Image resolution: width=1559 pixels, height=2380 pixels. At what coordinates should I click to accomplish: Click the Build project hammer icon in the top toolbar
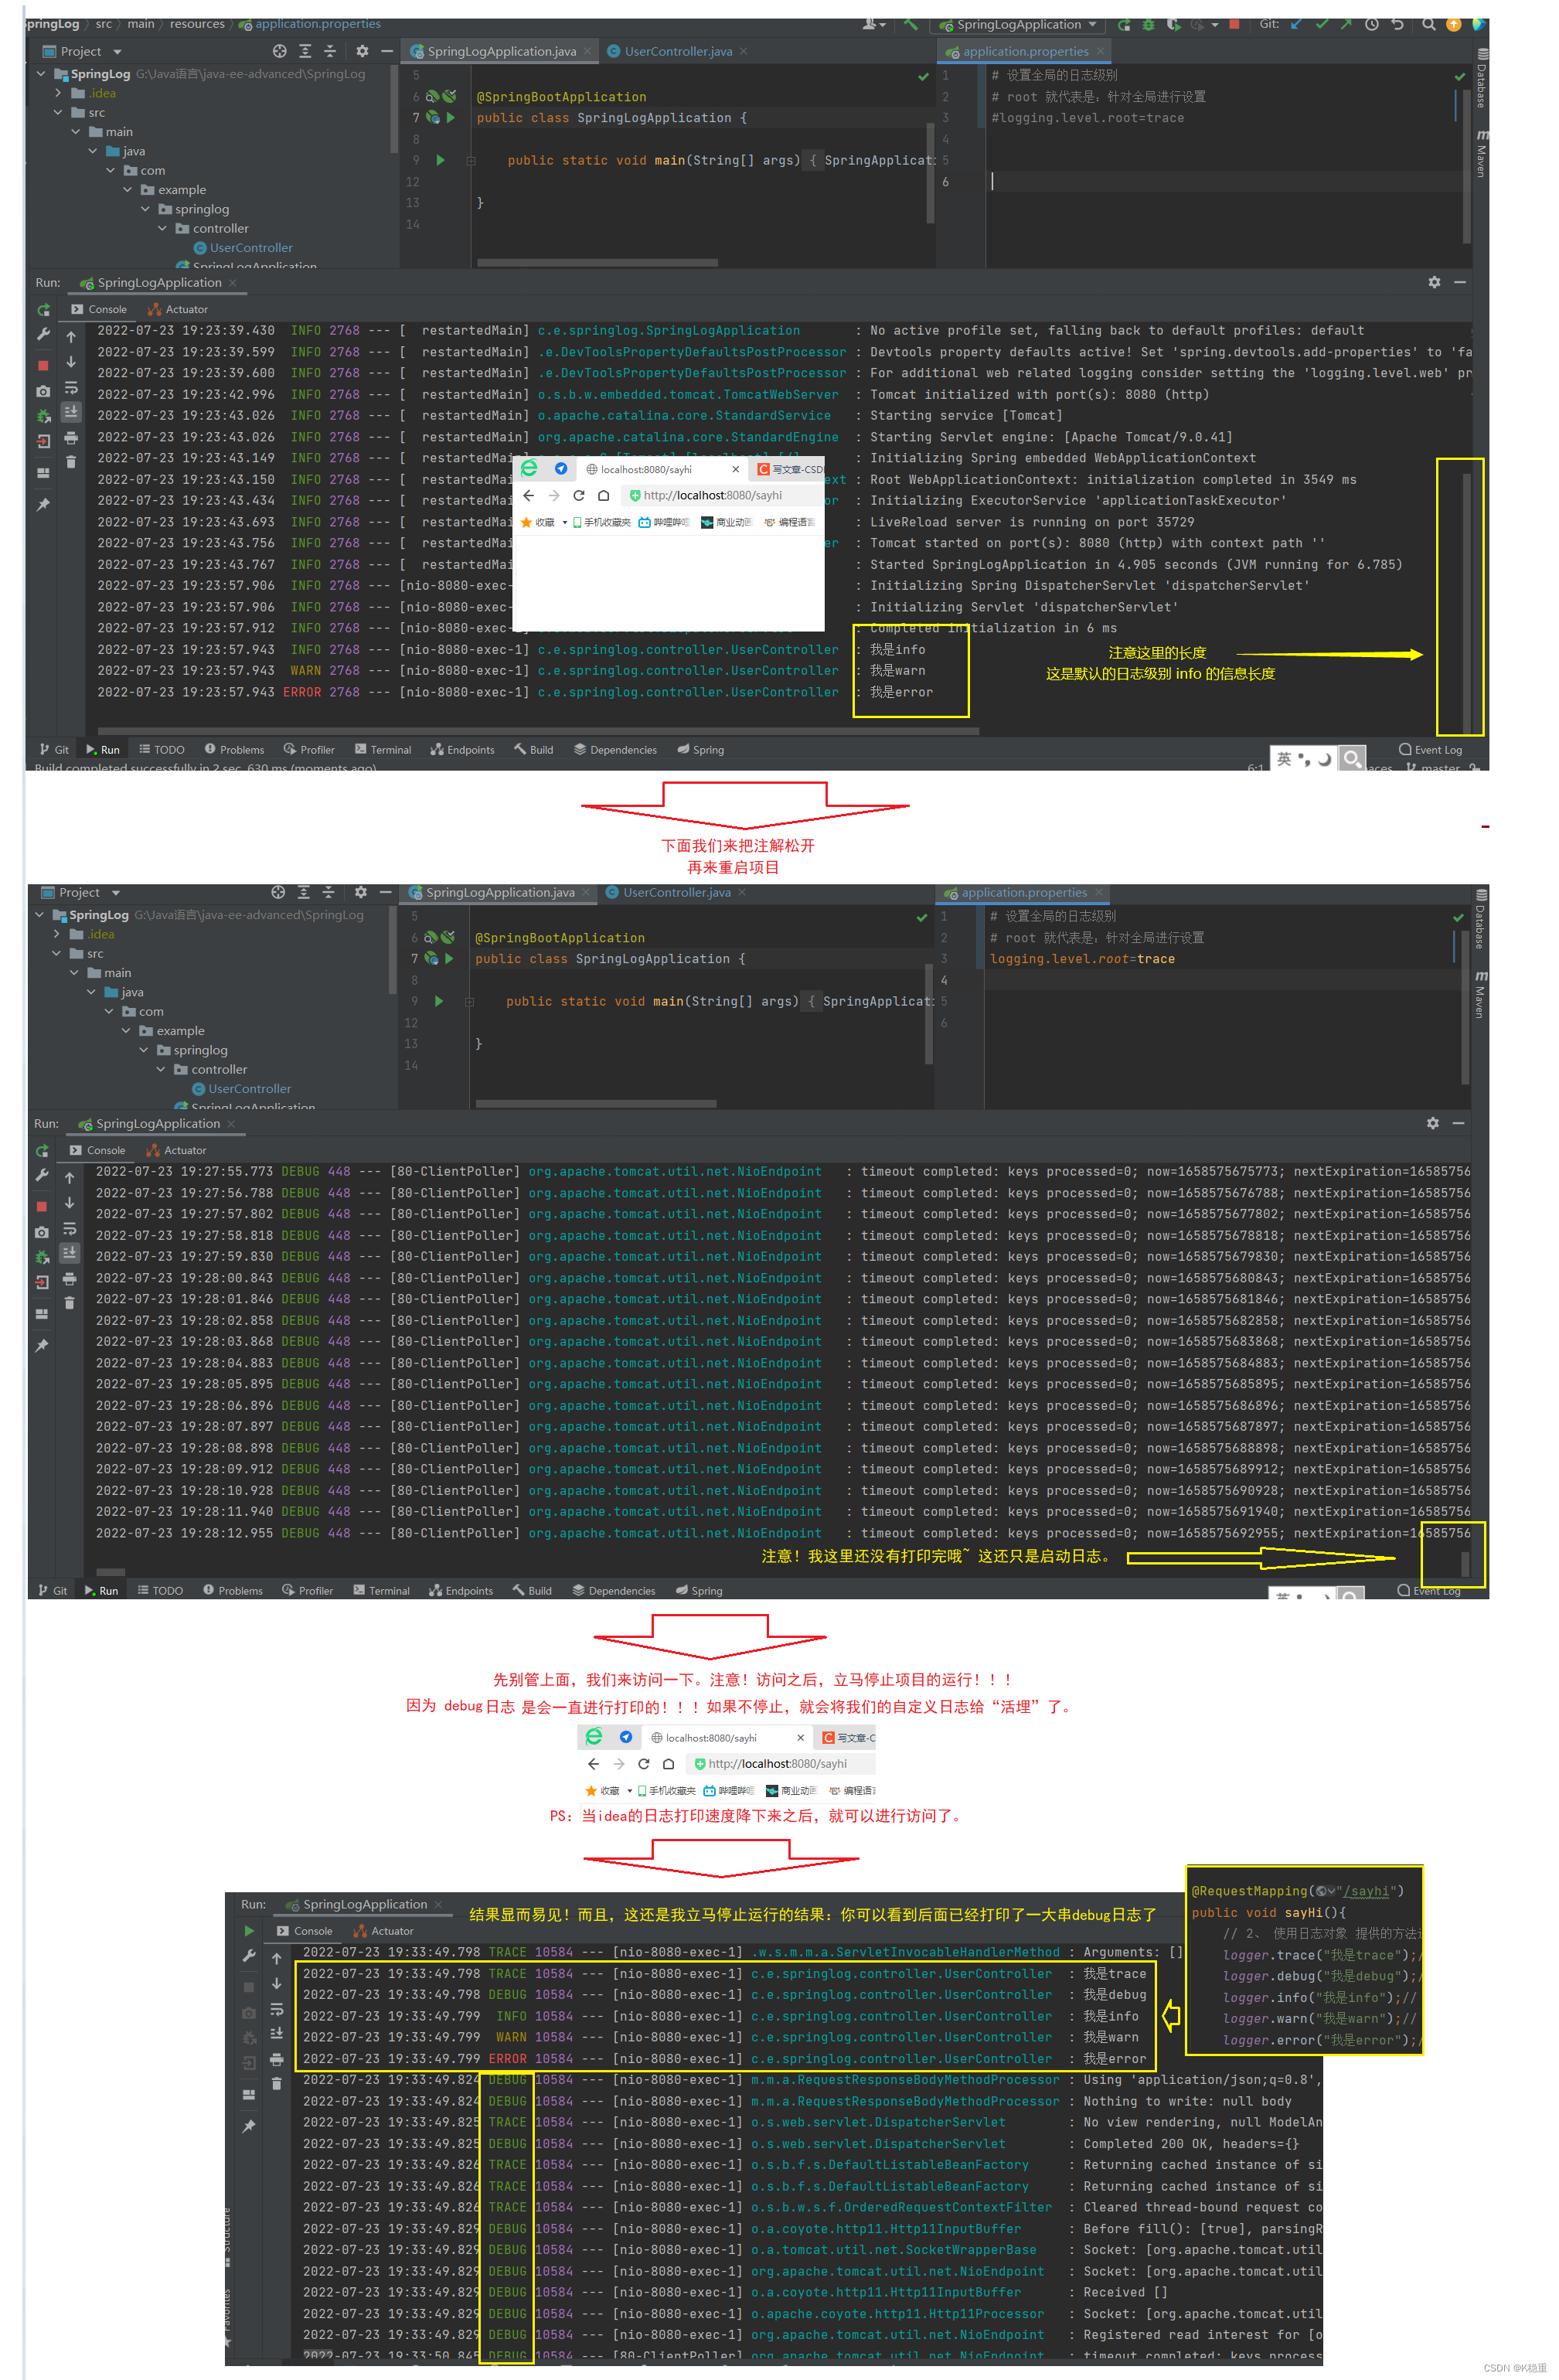pos(910,24)
